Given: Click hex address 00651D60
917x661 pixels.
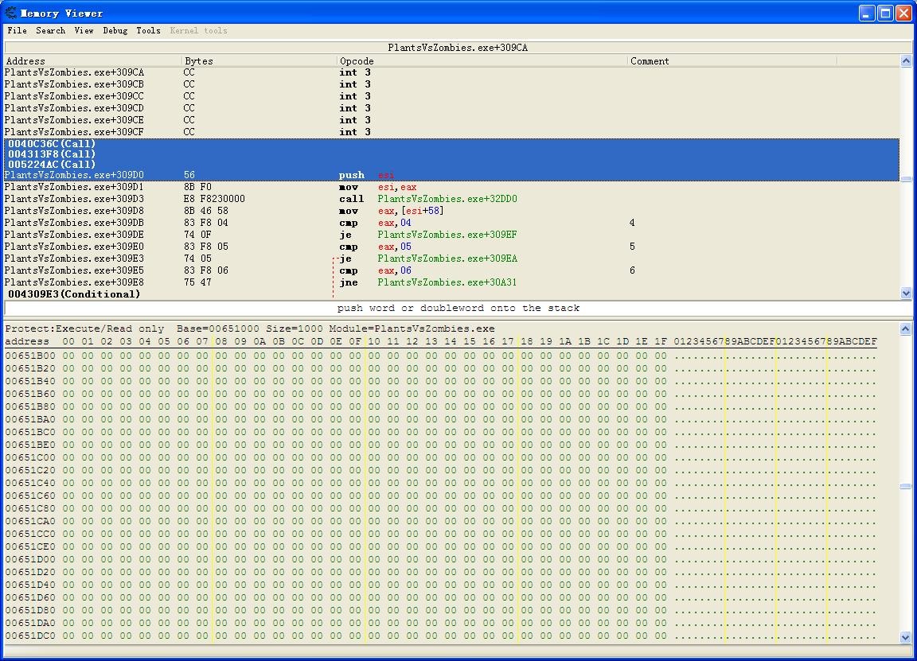Looking at the screenshot, I should tap(30, 597).
